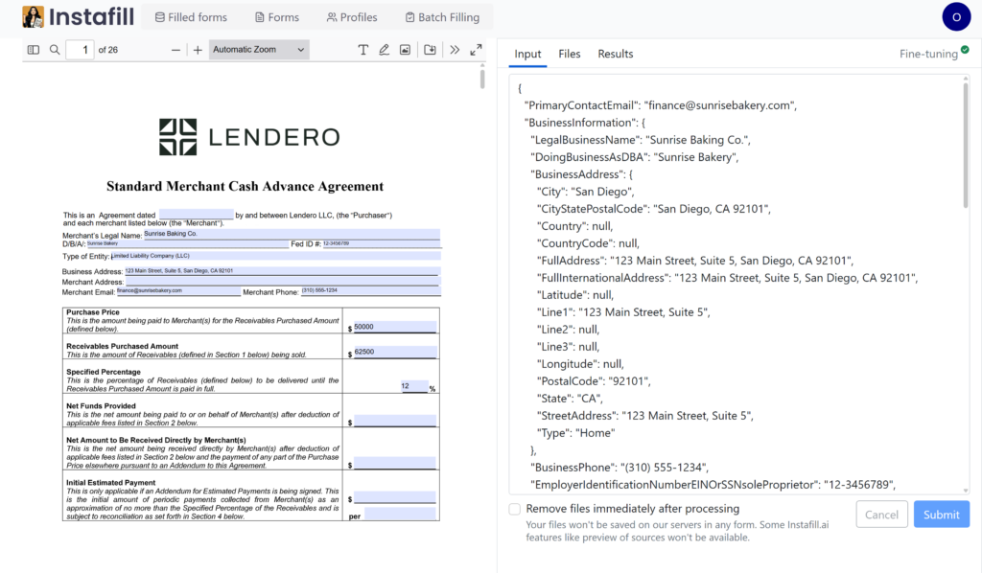Click the zoom in plus icon
Image resolution: width=982 pixels, height=573 pixels.
click(198, 50)
